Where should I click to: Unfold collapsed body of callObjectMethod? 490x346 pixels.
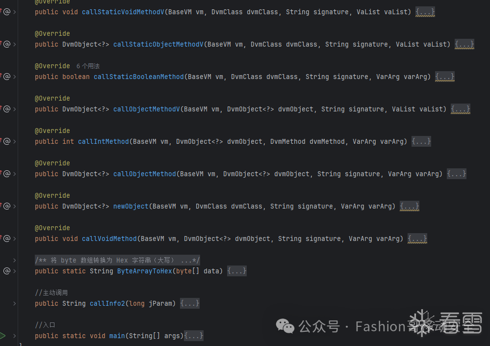(x=457, y=174)
